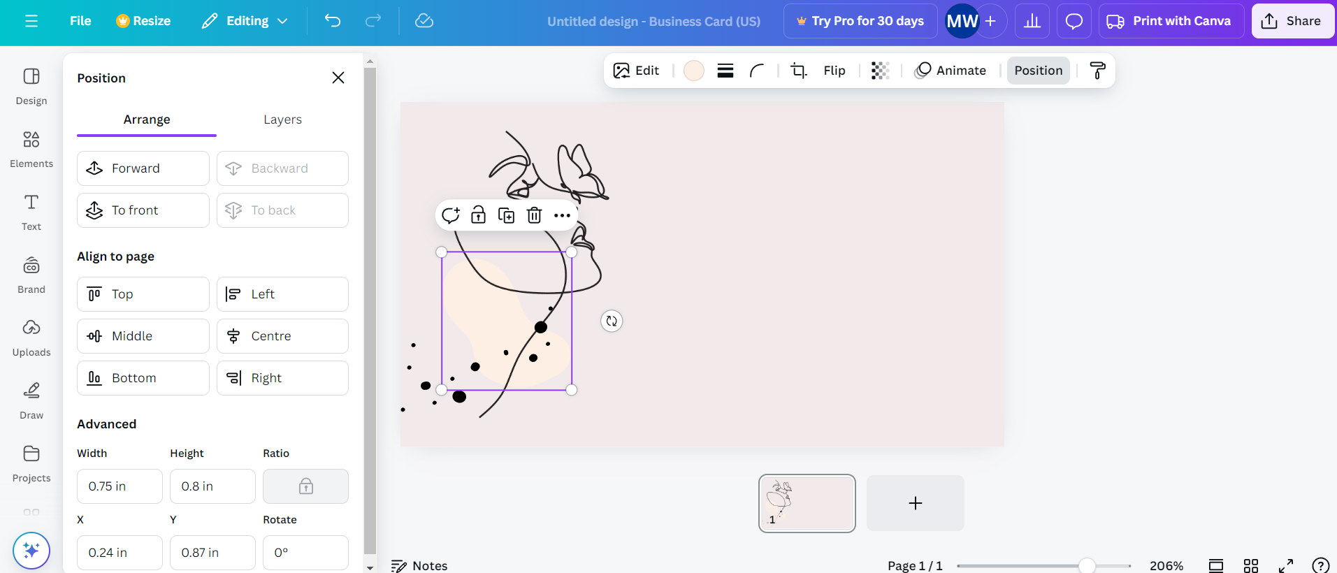Open the Text sidebar panel

tap(31, 212)
